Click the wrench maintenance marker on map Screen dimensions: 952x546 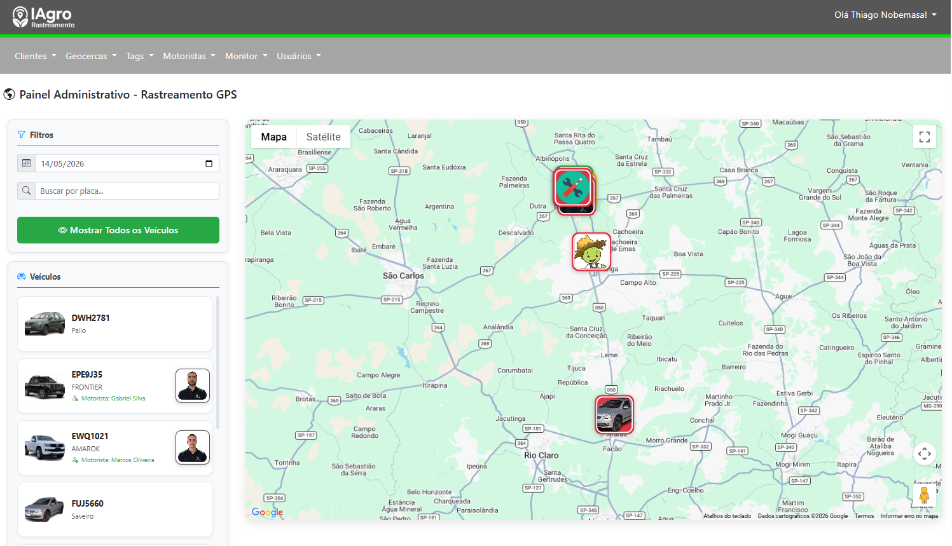[x=572, y=188]
